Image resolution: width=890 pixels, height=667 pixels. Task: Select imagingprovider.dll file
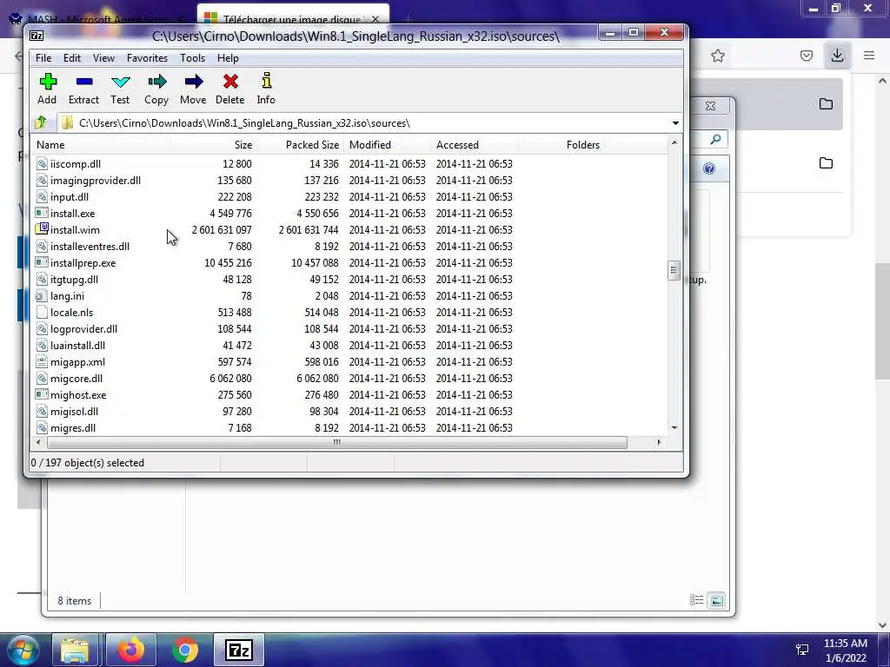[x=96, y=181]
